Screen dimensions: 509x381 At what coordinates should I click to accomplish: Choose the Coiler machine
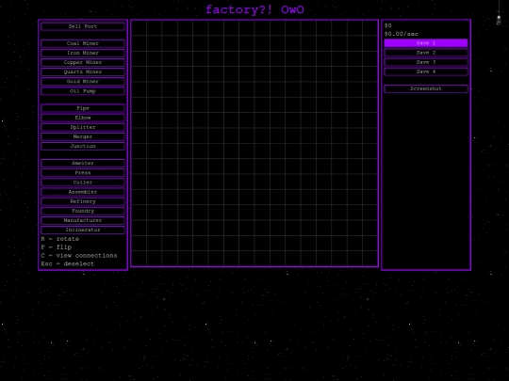point(83,183)
